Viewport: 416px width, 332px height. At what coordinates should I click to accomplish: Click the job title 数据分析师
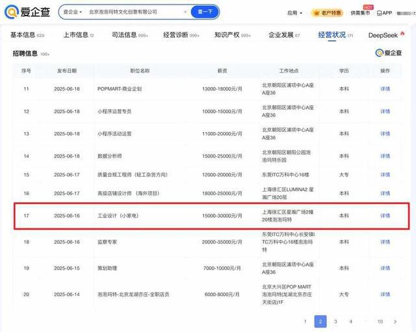pyautogui.click(x=110, y=156)
